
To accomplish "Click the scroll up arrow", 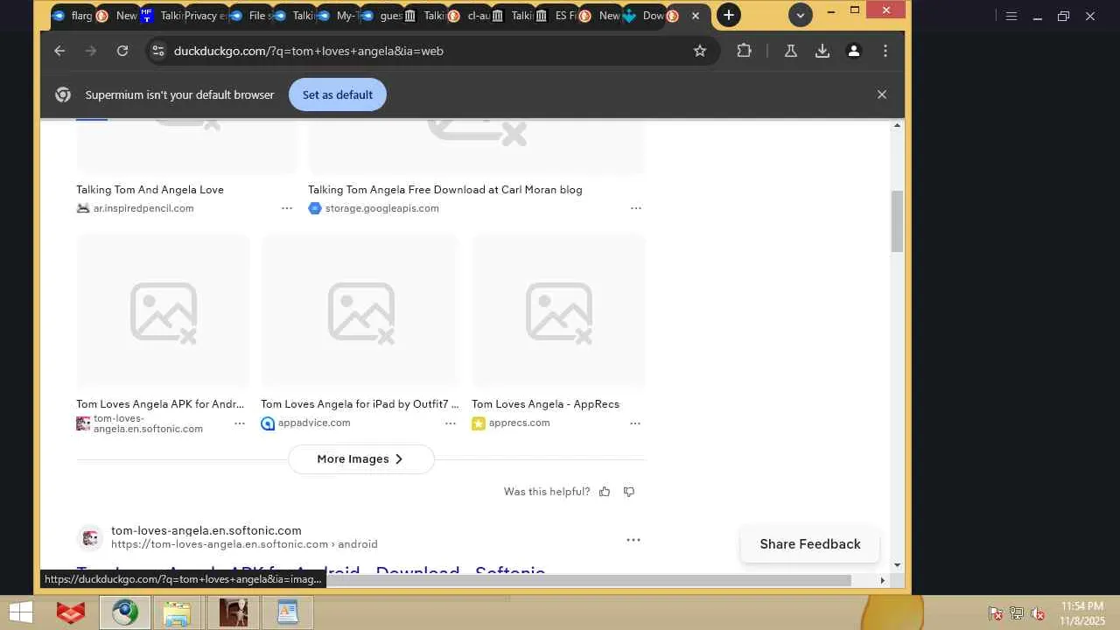I will point(897,126).
